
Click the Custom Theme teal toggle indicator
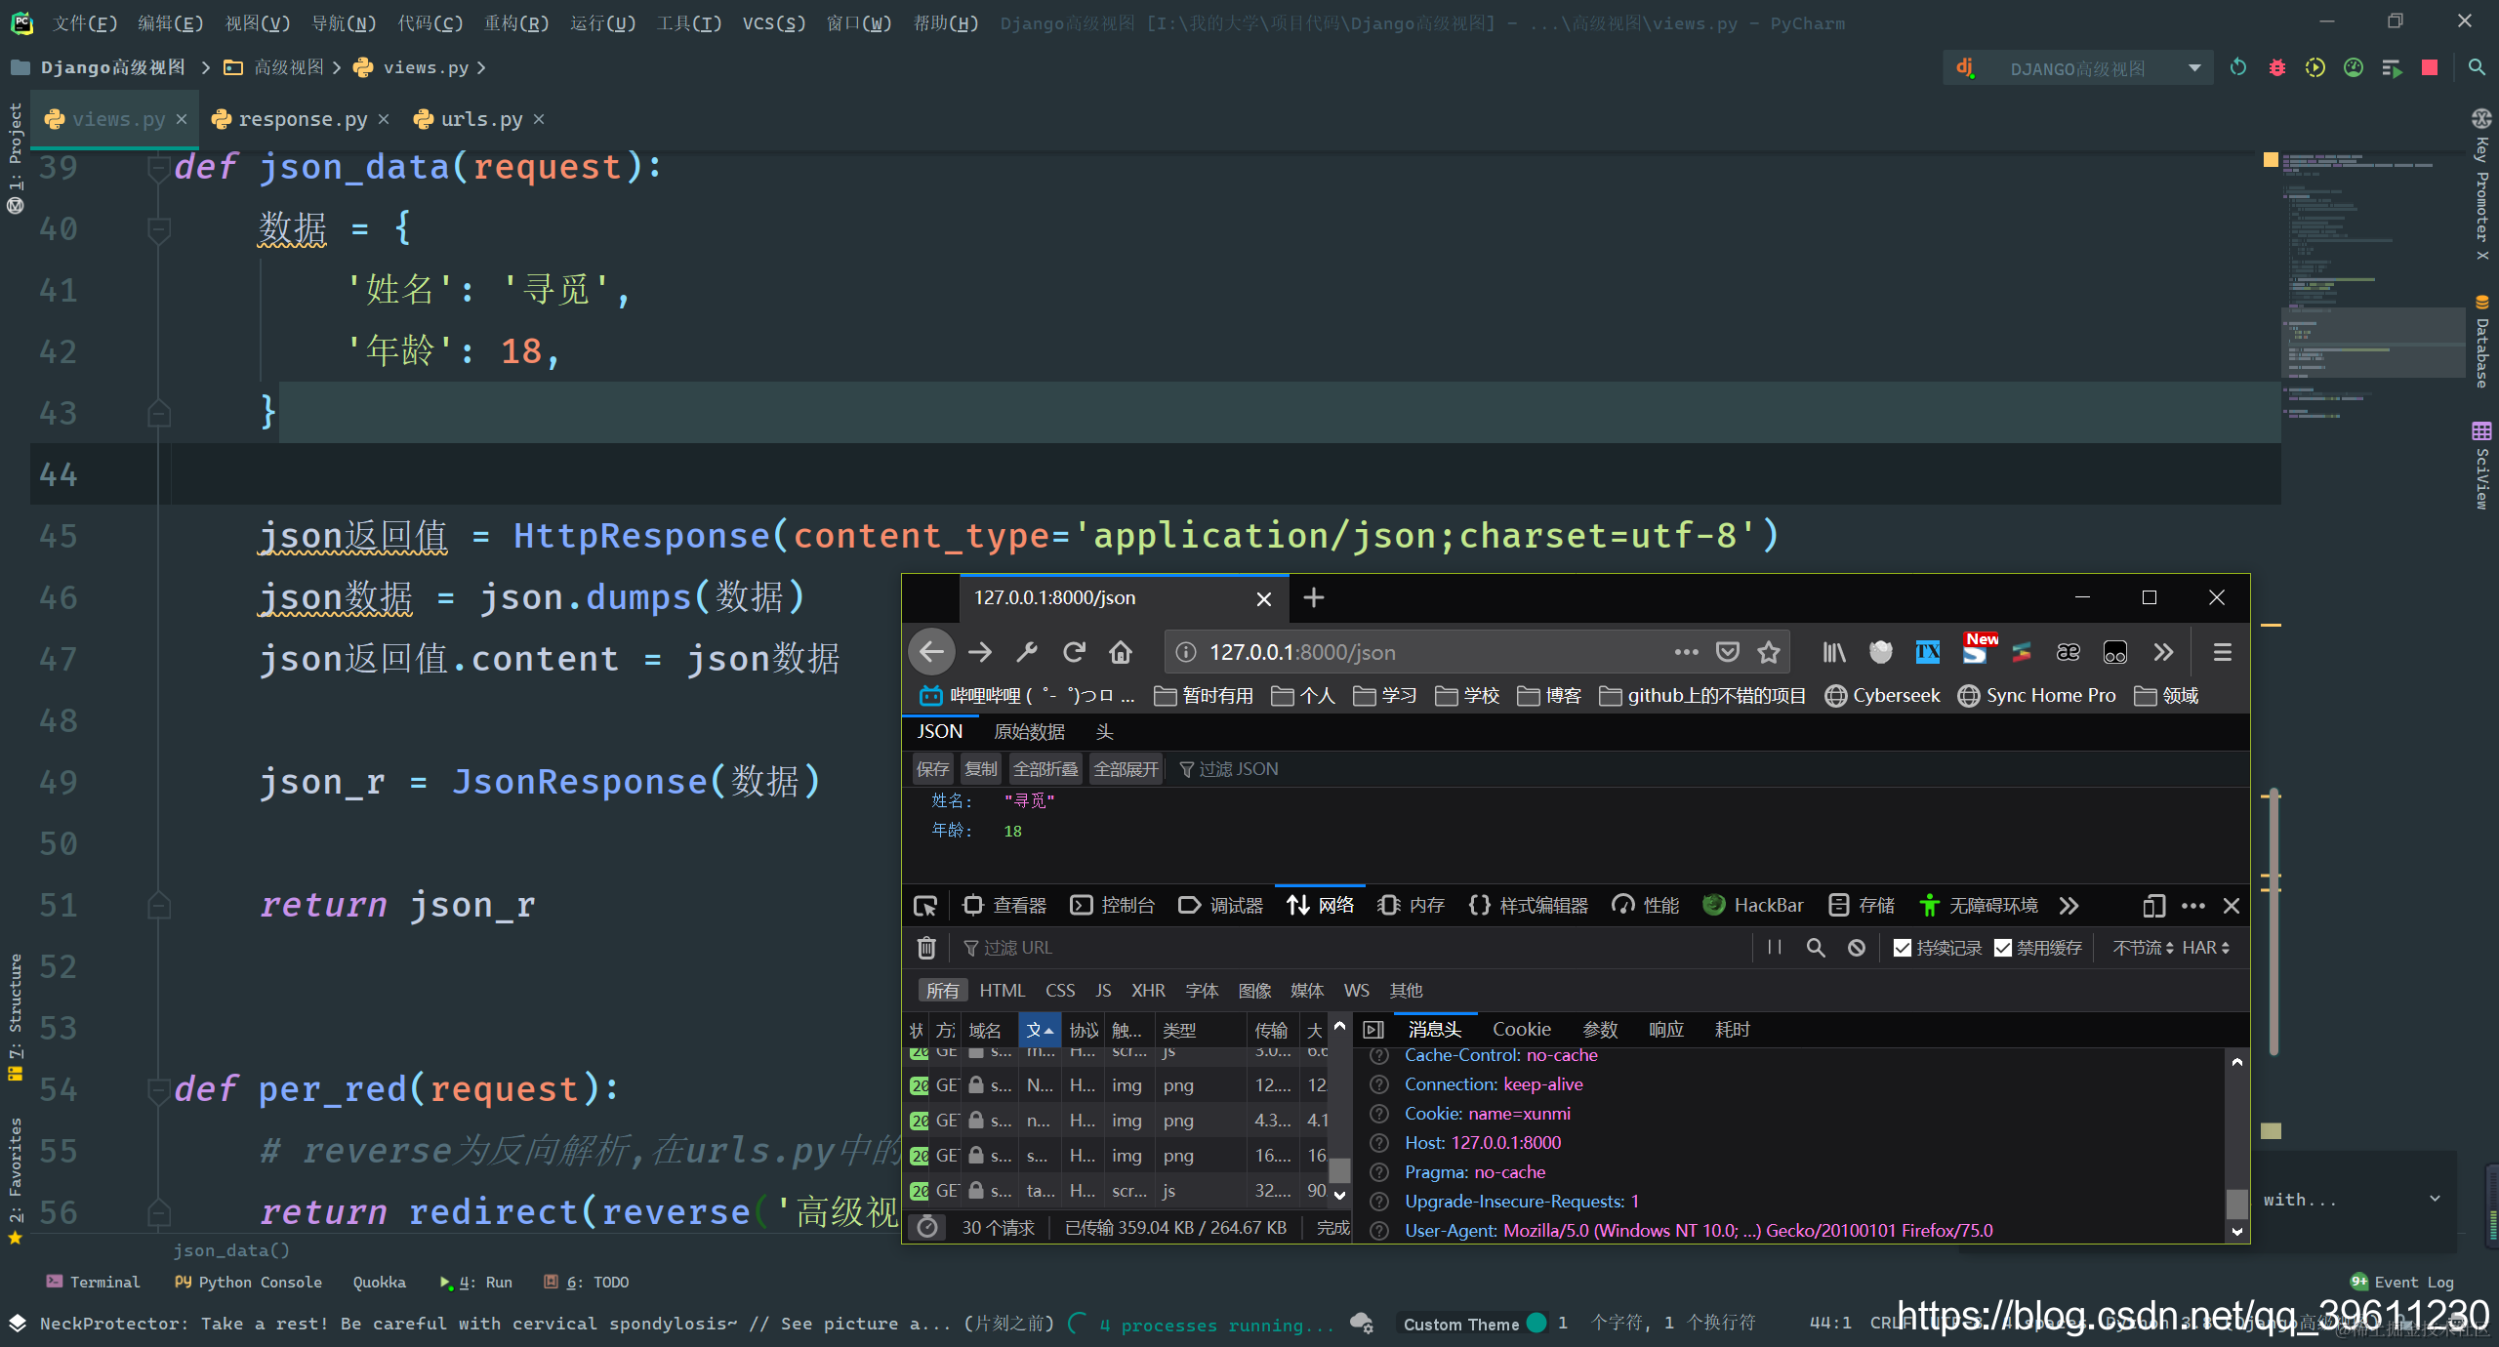1536,1324
